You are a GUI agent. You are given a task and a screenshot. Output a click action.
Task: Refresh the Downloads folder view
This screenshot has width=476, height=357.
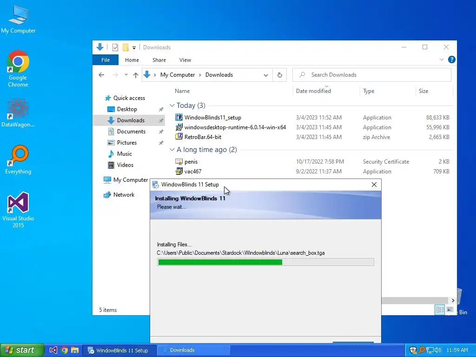tap(279, 75)
